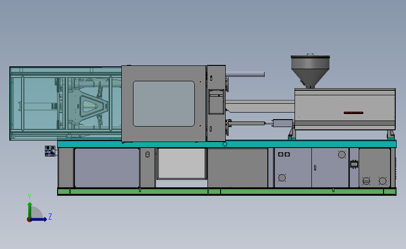Viewport: 406px width, 249px height.
Task: Select the conical feed hopper on top
Action: click(310, 71)
